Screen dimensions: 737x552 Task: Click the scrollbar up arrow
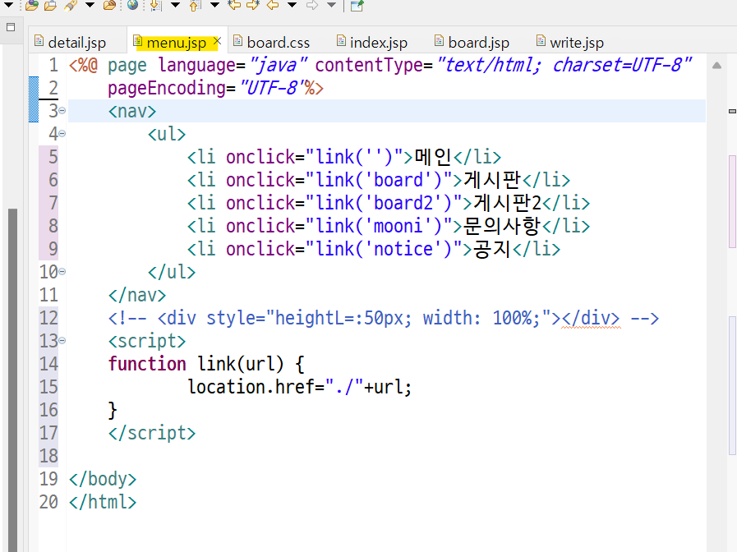pos(716,66)
